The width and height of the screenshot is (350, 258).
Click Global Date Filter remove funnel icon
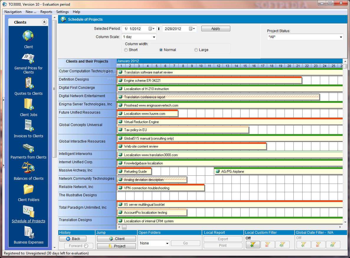(x=318, y=245)
